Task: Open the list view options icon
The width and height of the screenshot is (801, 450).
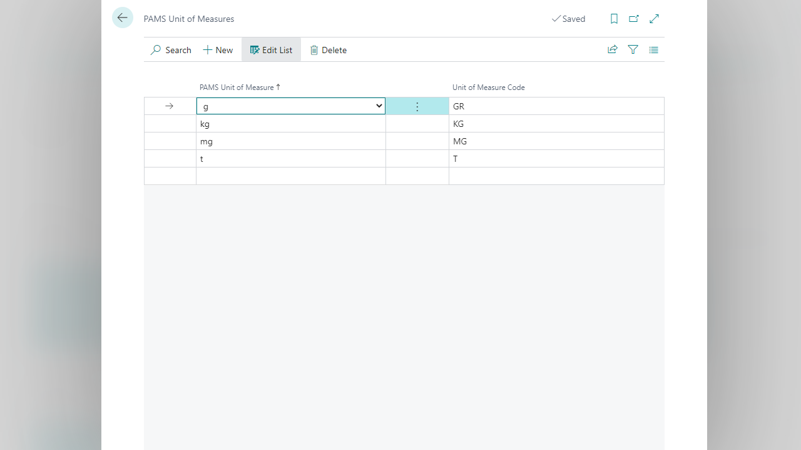Action: pos(654,50)
